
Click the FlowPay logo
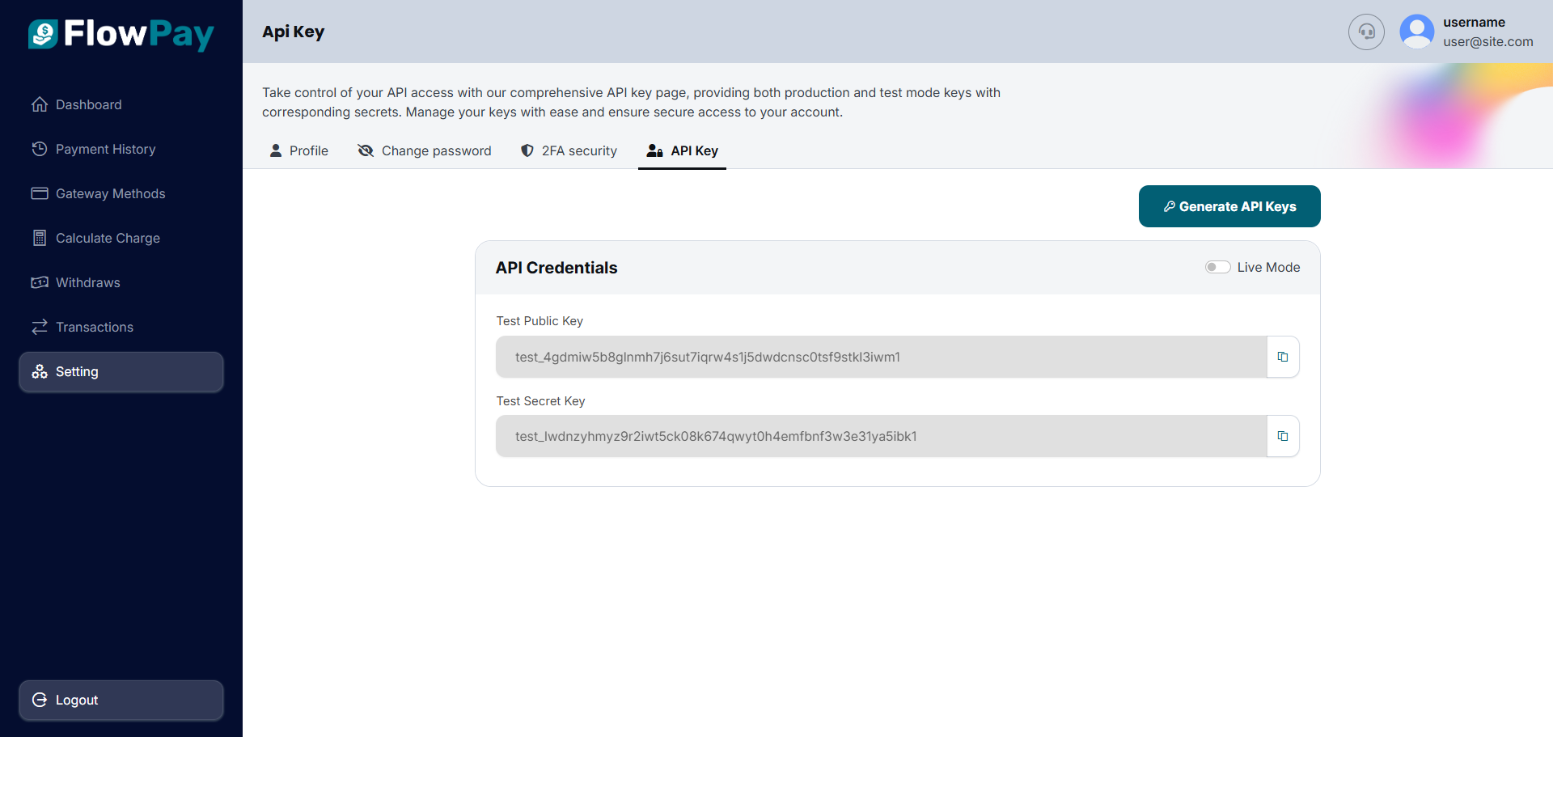point(121,34)
